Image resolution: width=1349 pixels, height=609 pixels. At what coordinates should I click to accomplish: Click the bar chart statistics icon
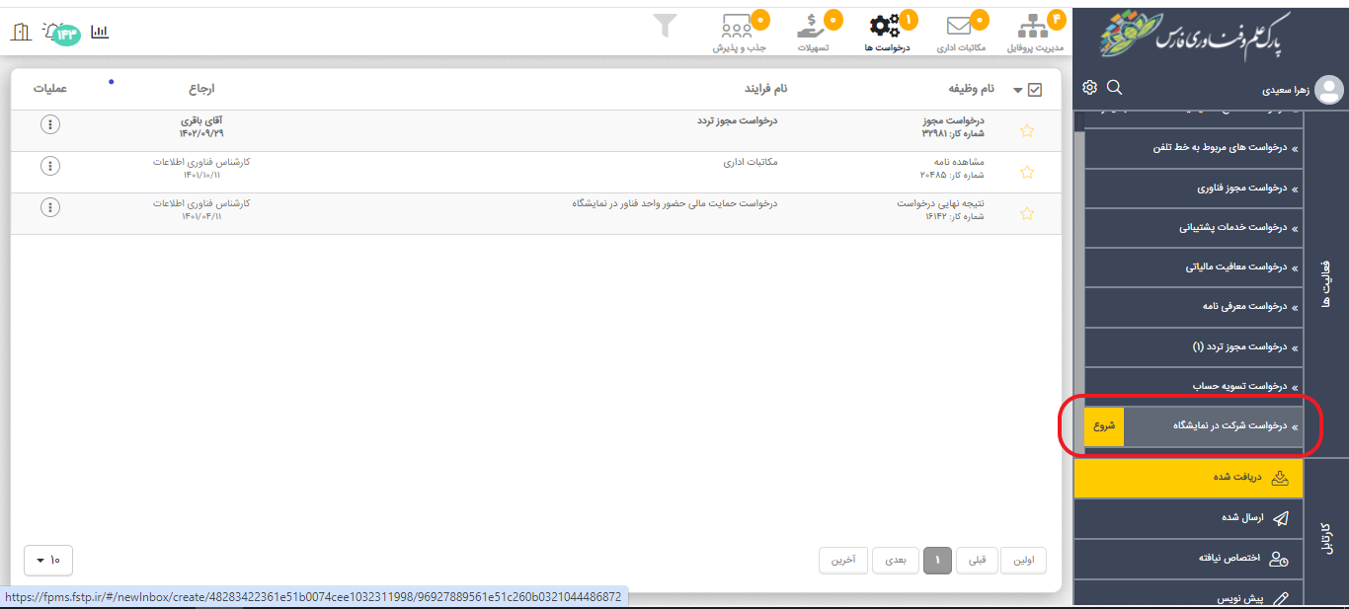point(100,32)
